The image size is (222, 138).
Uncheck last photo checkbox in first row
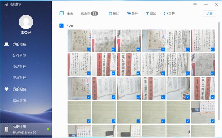[213, 49]
